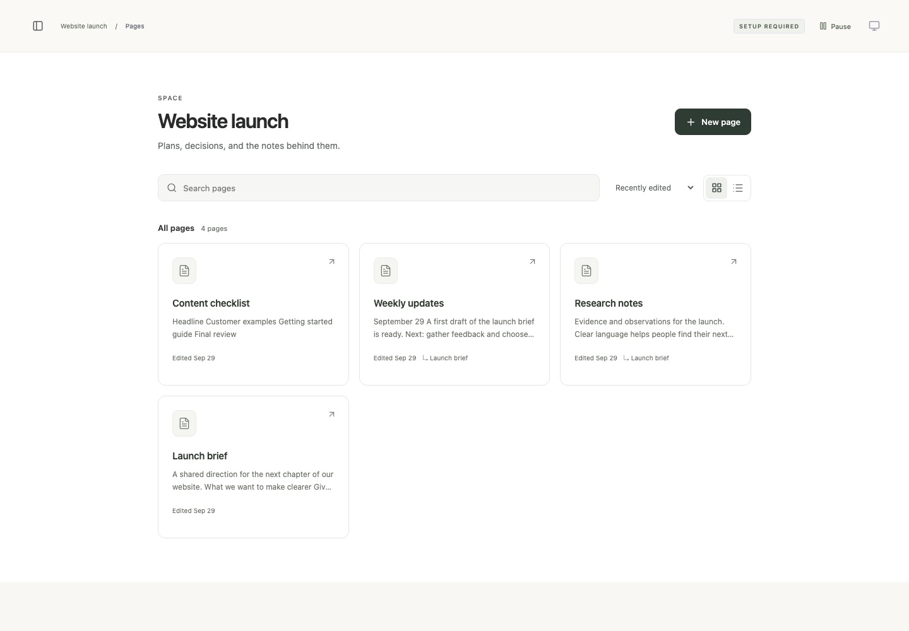Open Launch brief via its arrow icon
The image size is (909, 631).
coord(331,415)
